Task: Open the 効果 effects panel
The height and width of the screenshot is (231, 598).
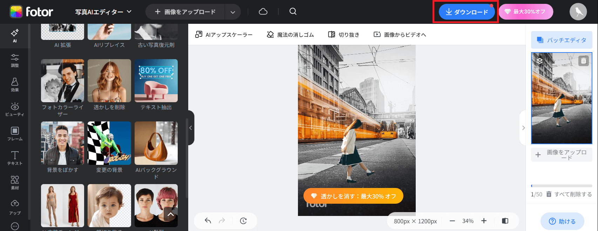Action: pos(15,85)
